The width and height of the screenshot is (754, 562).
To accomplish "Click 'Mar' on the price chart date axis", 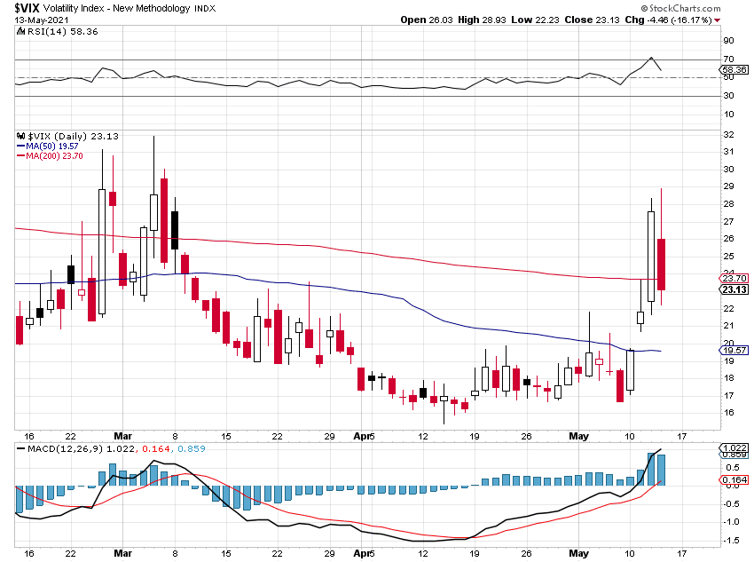I will tap(122, 436).
